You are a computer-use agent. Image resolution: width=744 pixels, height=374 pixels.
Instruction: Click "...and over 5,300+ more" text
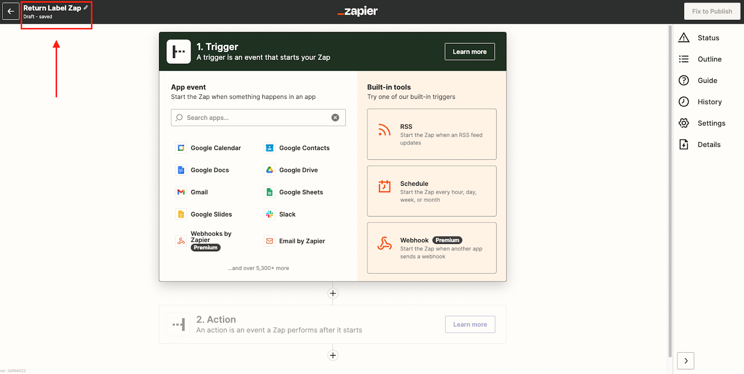[x=259, y=268]
